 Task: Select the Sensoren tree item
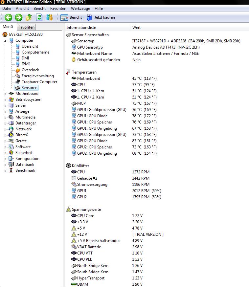click(26, 88)
